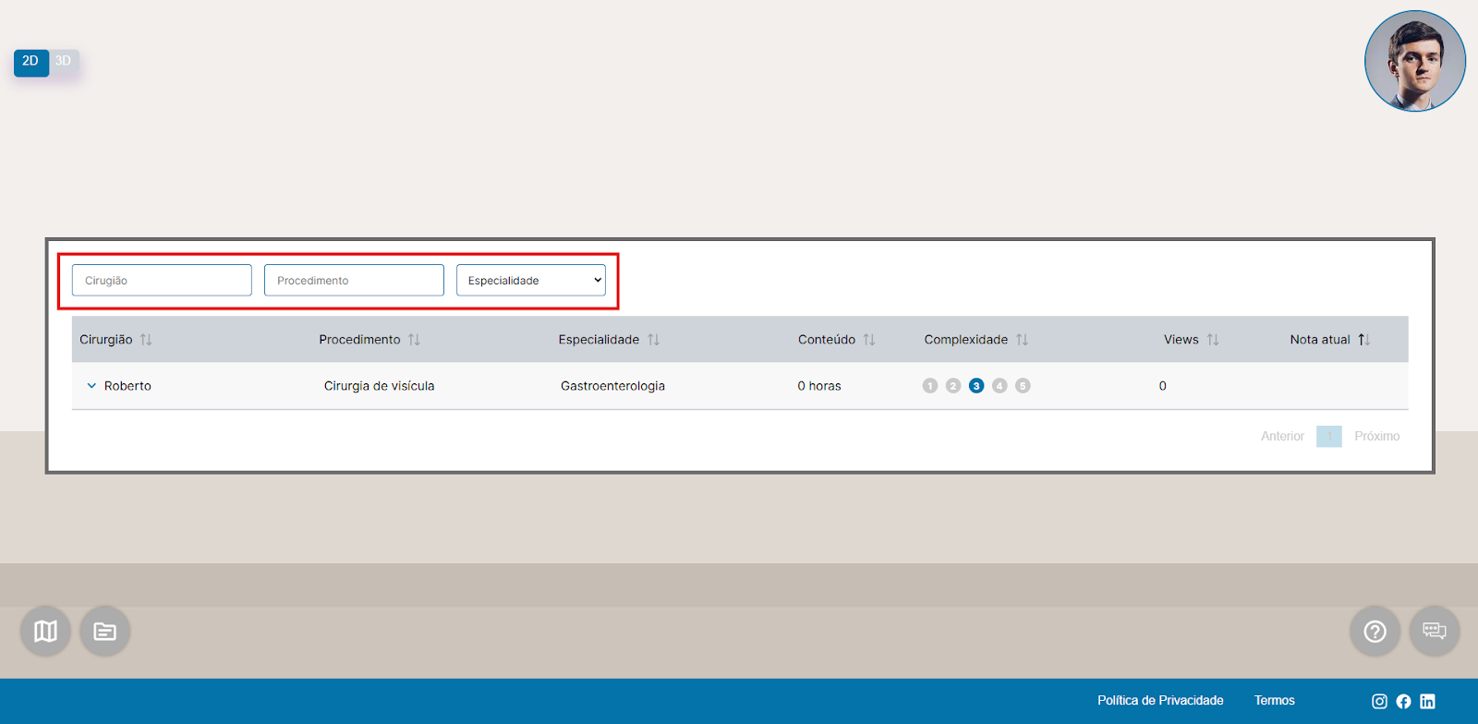Viewport: 1478px width, 724px height.
Task: Open the Especialidade dropdown filter
Action: point(531,281)
